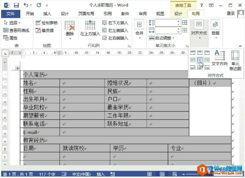
Task: Choose Align Top Right icon
Action: [207, 52]
